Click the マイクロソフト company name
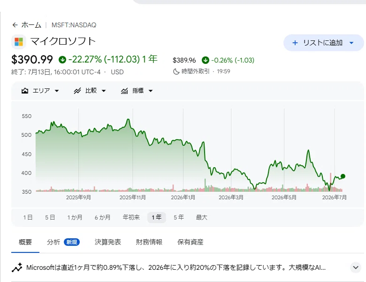This screenshot has width=366, height=282. 63,41
